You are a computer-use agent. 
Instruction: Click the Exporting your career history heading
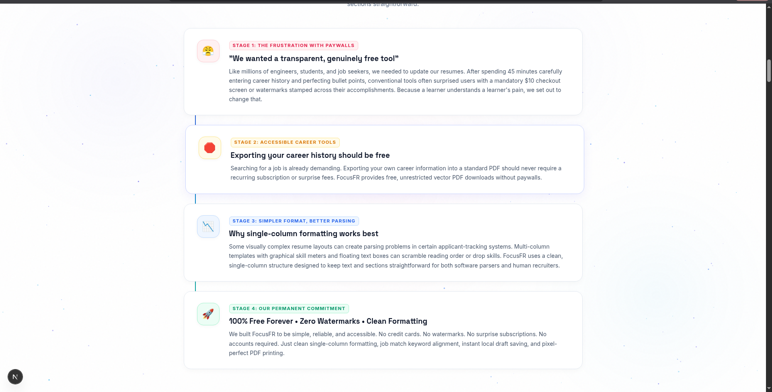310,155
